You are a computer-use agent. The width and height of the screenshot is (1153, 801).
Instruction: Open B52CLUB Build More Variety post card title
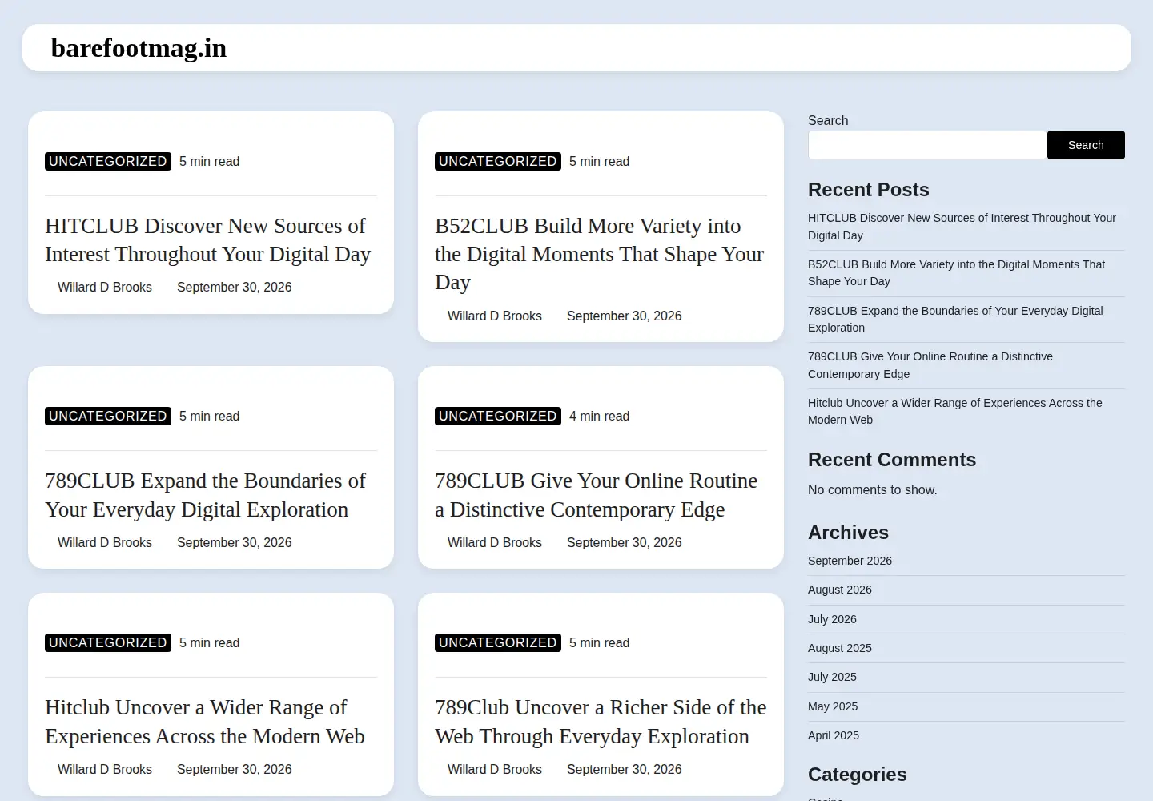(599, 254)
